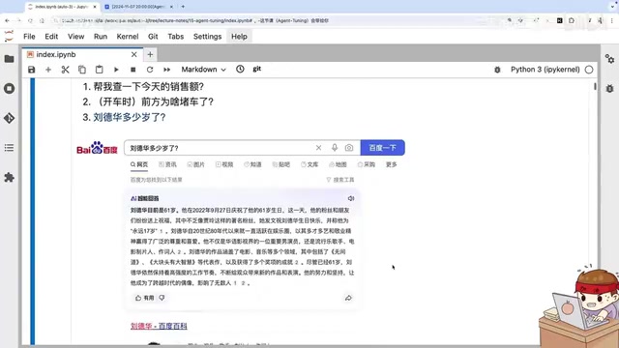Restart the kernel

(150, 70)
